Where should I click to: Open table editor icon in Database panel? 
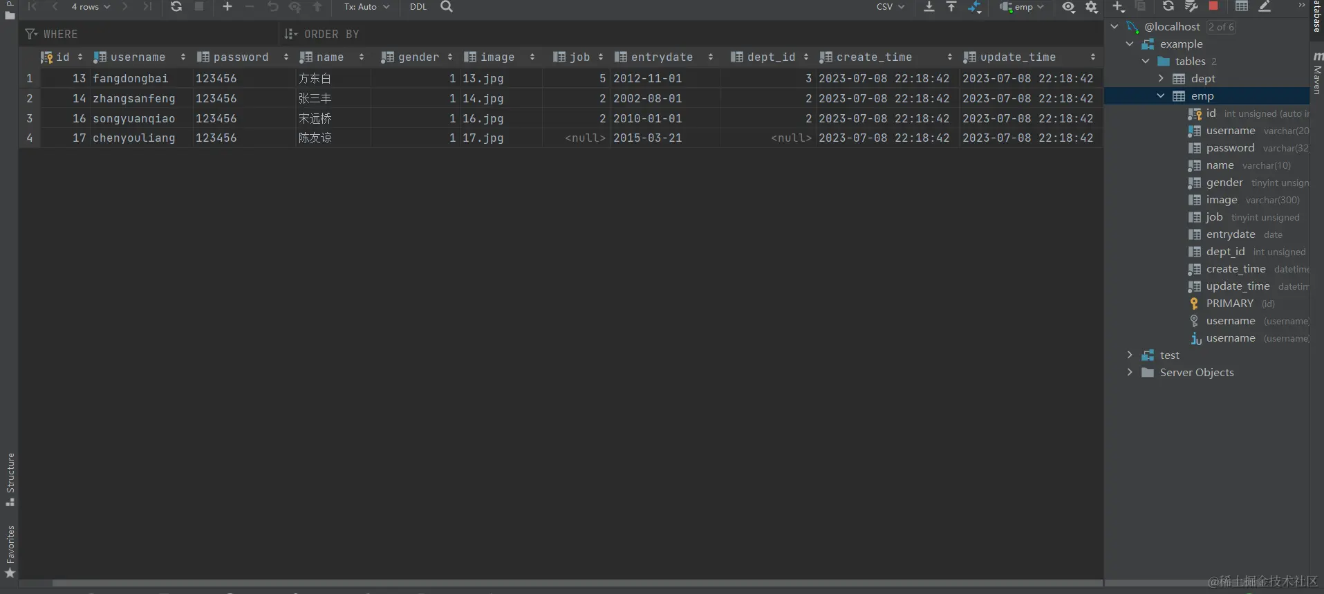(x=1242, y=6)
